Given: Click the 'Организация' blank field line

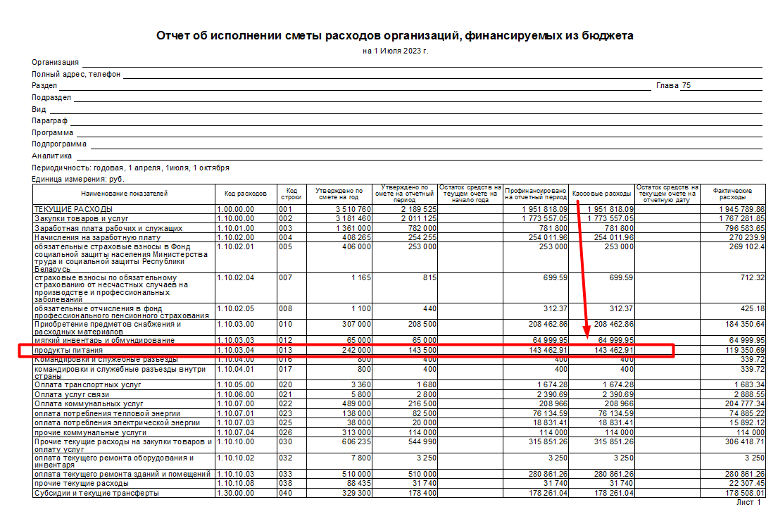Looking at the screenshot, I should point(422,63).
